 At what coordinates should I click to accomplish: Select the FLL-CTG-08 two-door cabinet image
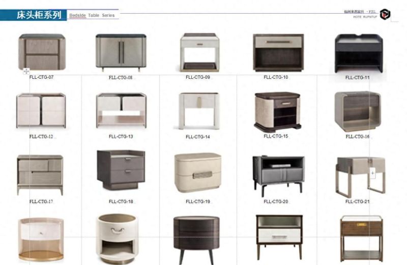point(121,53)
